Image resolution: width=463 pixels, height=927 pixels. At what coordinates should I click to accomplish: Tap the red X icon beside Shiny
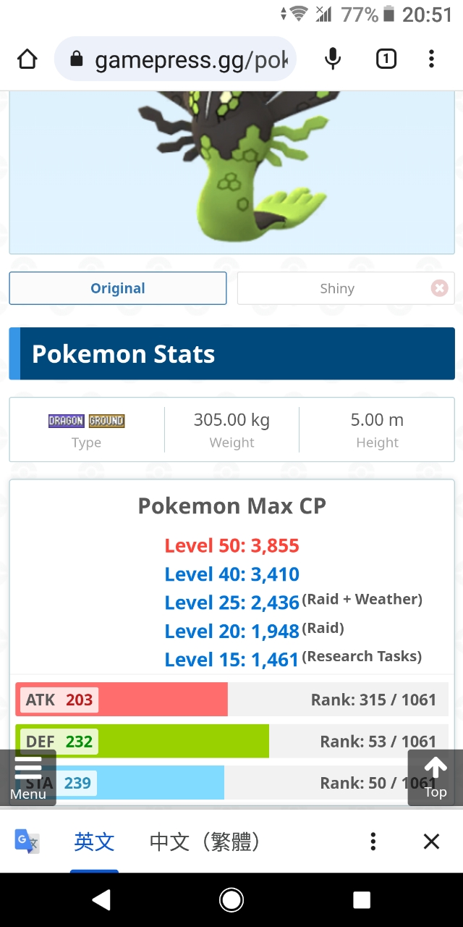pos(439,288)
